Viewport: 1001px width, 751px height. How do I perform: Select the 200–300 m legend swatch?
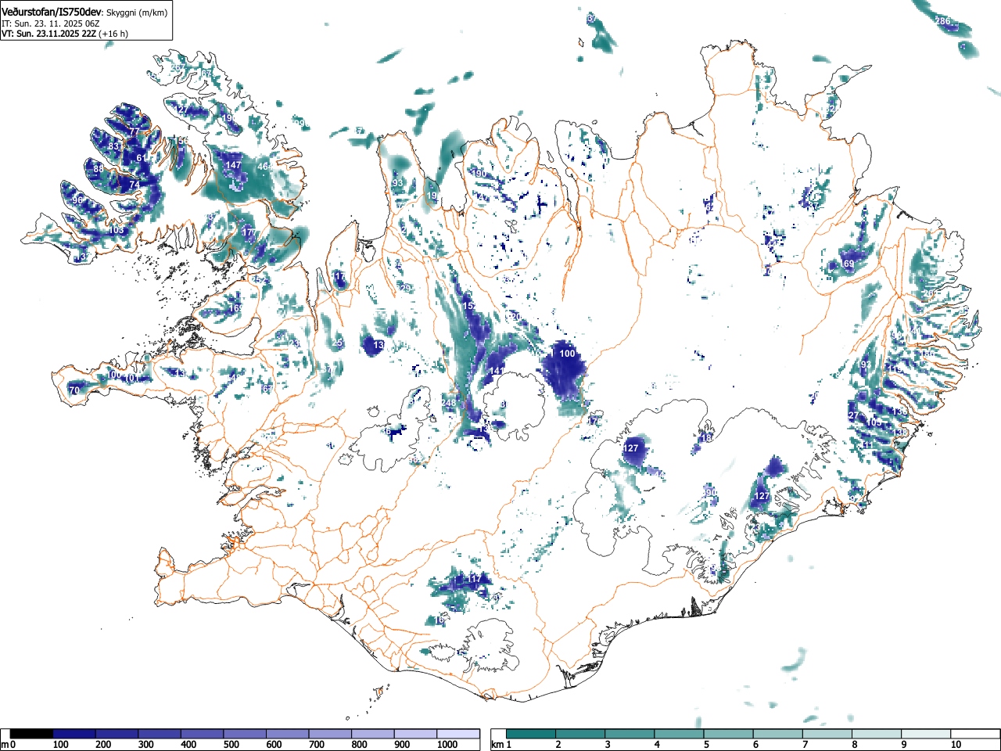117,734
